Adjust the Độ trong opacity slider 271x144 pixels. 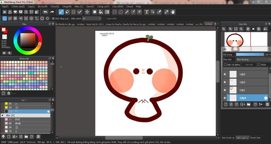pyautogui.click(x=250, y=54)
